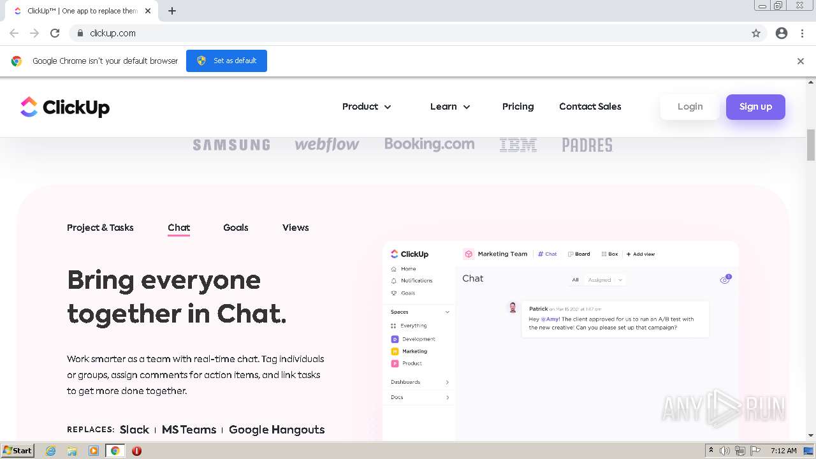Click the webflow logo
Image resolution: width=816 pixels, height=459 pixels.
327,145
